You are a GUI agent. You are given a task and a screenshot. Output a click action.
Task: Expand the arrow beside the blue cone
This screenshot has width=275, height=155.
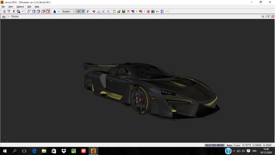tap(58, 11)
